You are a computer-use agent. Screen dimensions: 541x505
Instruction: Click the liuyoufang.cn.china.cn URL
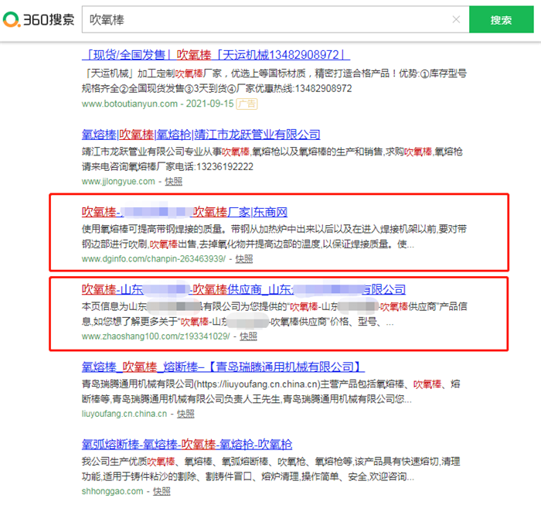pyautogui.click(x=124, y=414)
